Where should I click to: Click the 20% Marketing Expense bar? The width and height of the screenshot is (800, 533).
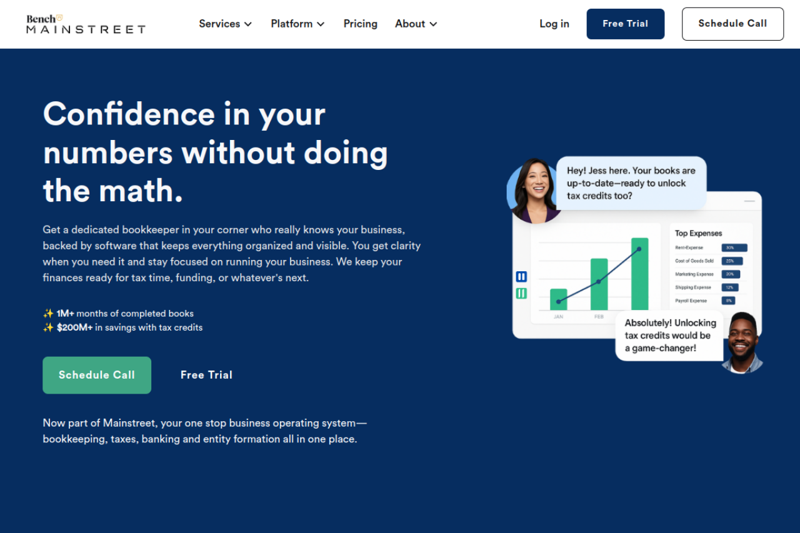click(731, 274)
